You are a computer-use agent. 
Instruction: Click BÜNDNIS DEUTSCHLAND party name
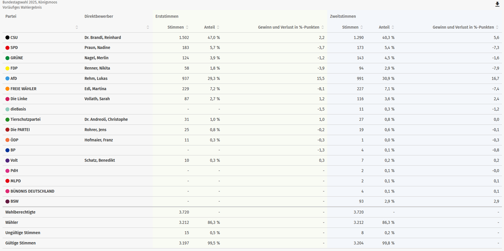click(32, 191)
